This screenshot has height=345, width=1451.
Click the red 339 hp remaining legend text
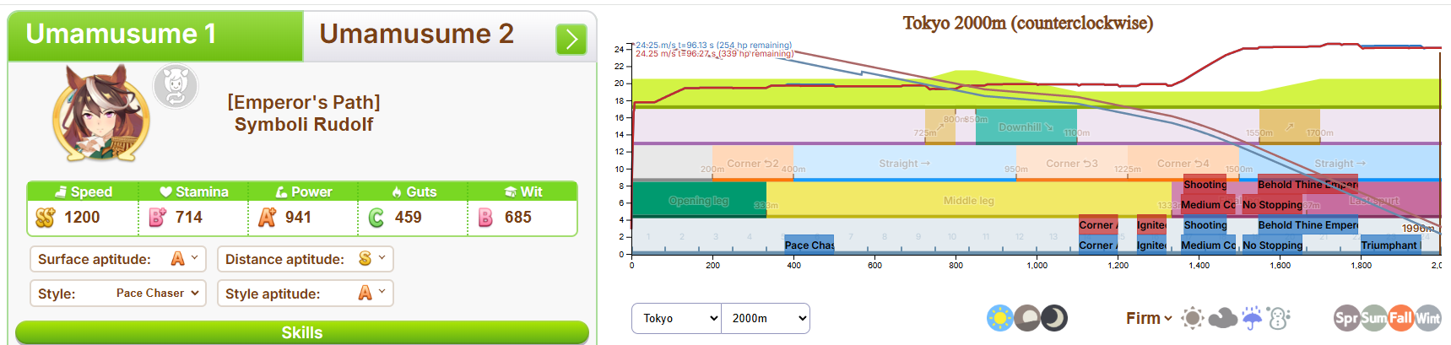point(714,54)
